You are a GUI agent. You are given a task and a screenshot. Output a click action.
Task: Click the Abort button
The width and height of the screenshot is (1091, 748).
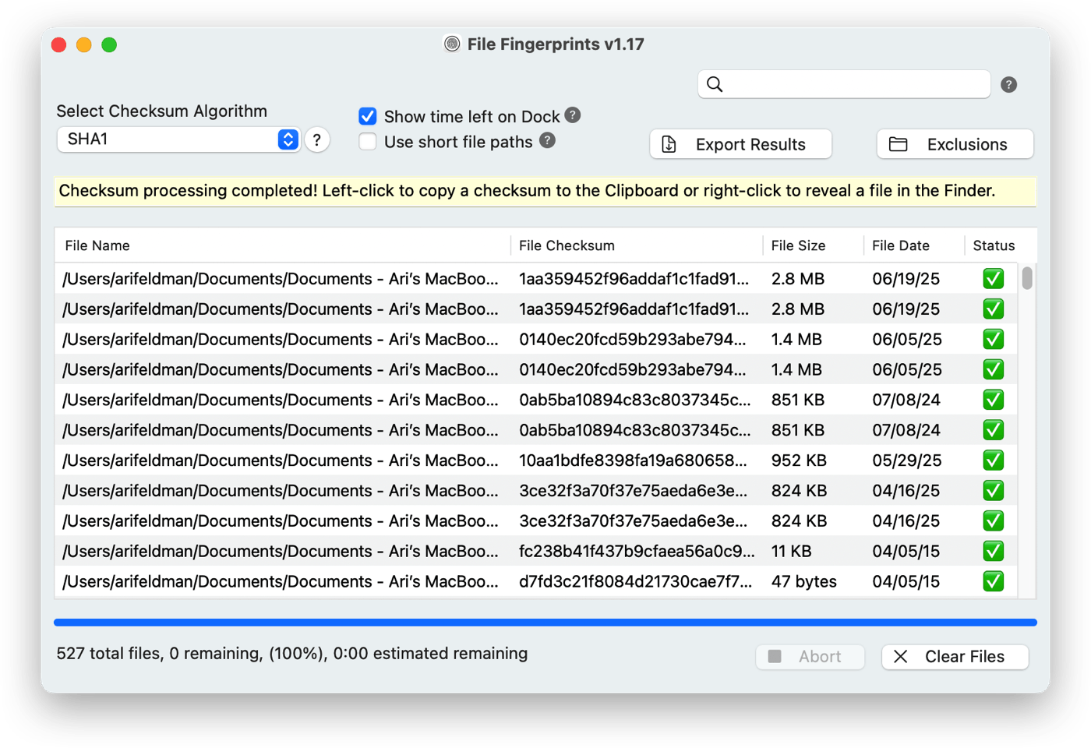[x=810, y=657]
